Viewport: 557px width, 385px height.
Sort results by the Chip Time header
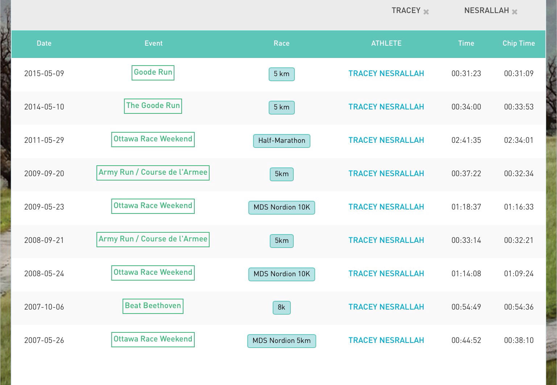[x=518, y=44]
